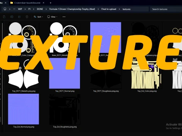Click the This PC monitor icon in address bar

coord(5,9)
